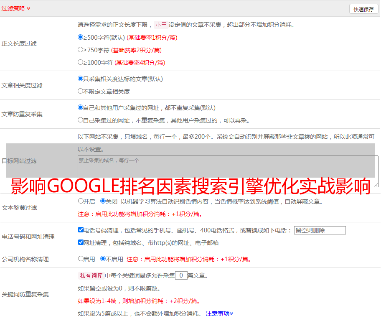
Task: Click the 私有词库 tag
Action: coord(91,275)
